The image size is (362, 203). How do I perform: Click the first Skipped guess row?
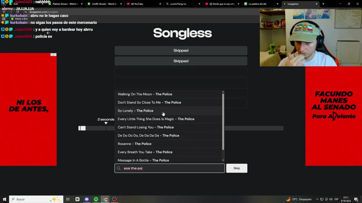pos(181,50)
